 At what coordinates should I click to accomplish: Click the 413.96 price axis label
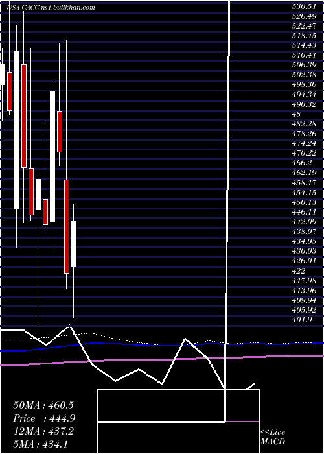point(304,291)
